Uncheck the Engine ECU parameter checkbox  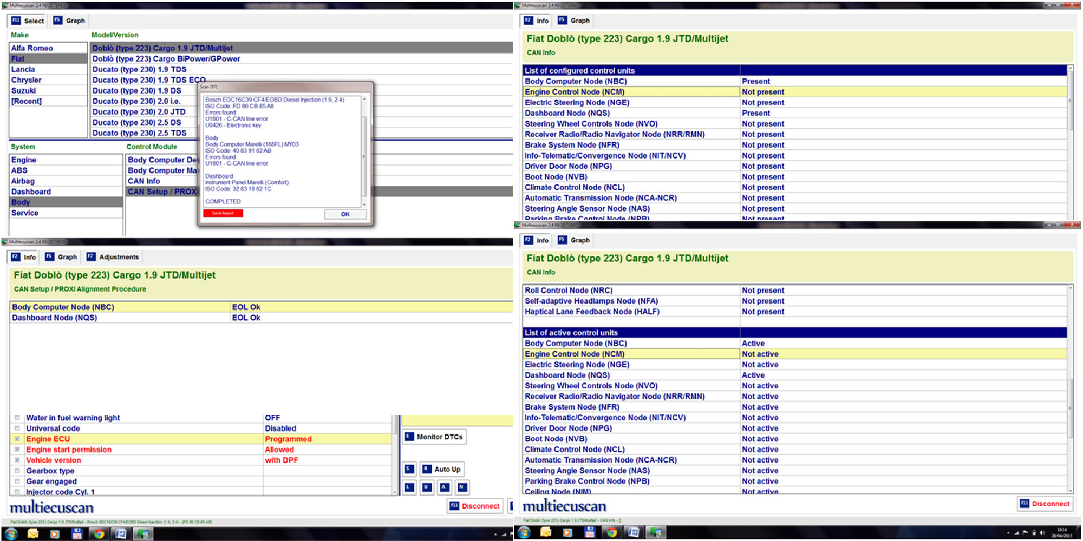point(17,439)
